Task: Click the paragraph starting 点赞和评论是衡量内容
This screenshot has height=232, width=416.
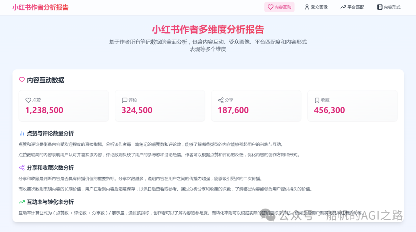Action: [151, 145]
